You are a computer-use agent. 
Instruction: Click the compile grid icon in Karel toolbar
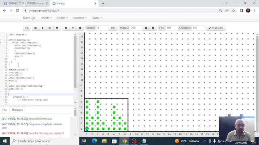click(35, 28)
